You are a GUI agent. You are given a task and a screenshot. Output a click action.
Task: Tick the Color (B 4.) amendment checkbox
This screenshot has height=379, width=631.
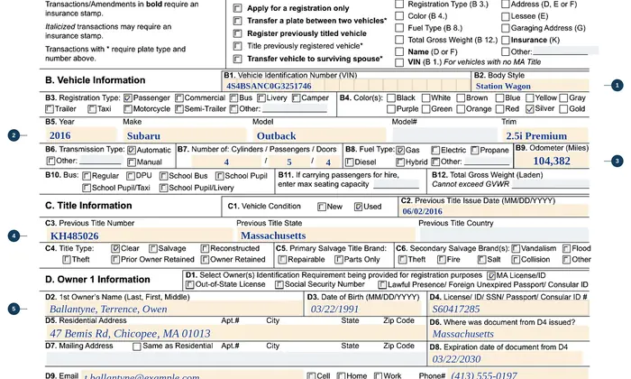[x=399, y=16]
